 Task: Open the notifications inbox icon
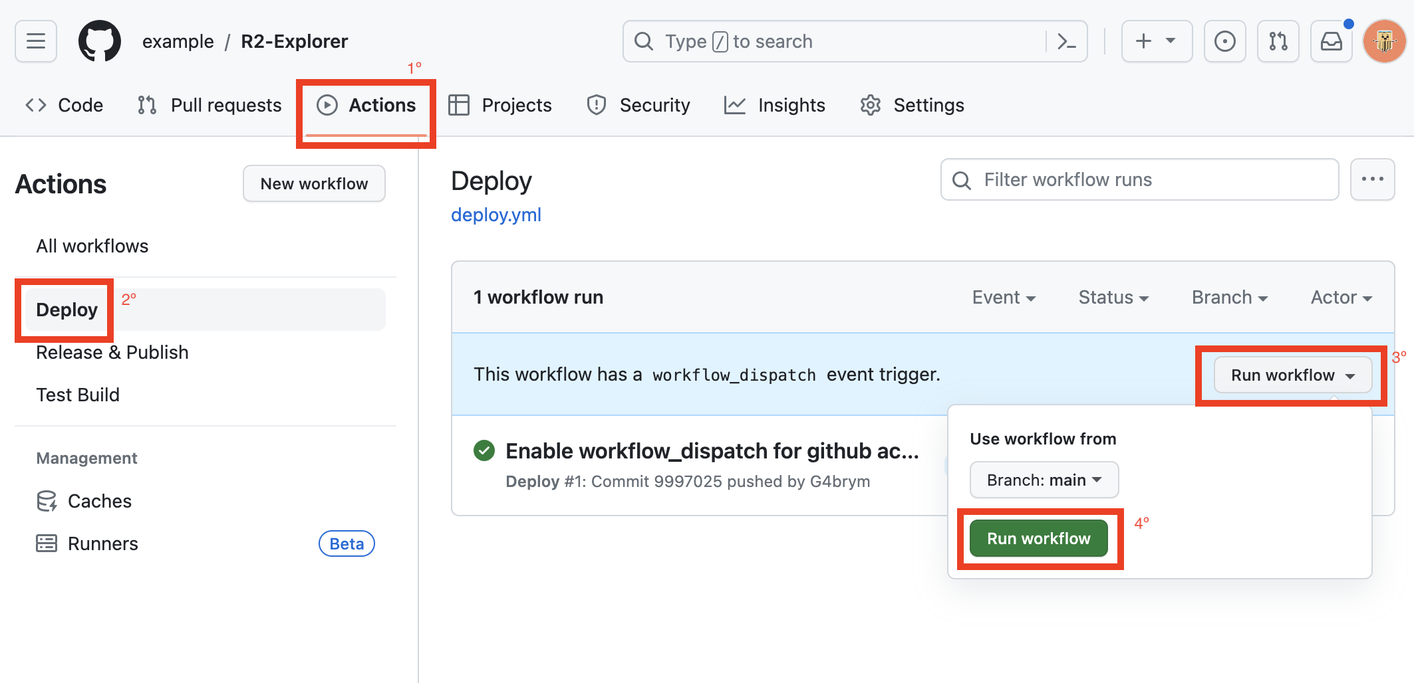click(1331, 41)
